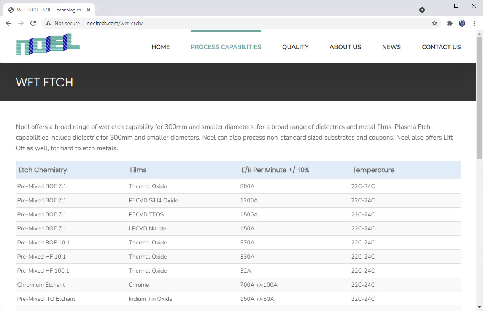The height and width of the screenshot is (311, 483).
Task: Reload the page with refresh icon
Action: (33, 23)
